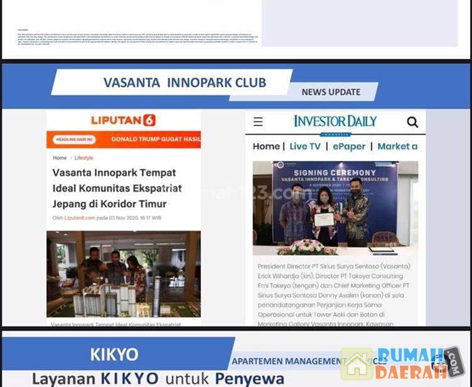Viewport: 472px width, 387px height.
Task: Open the ePaper menu item
Action: point(349,146)
